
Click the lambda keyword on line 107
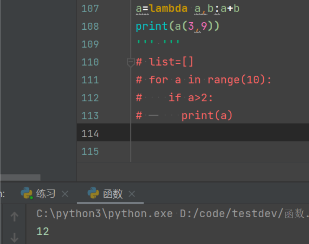pos(168,8)
